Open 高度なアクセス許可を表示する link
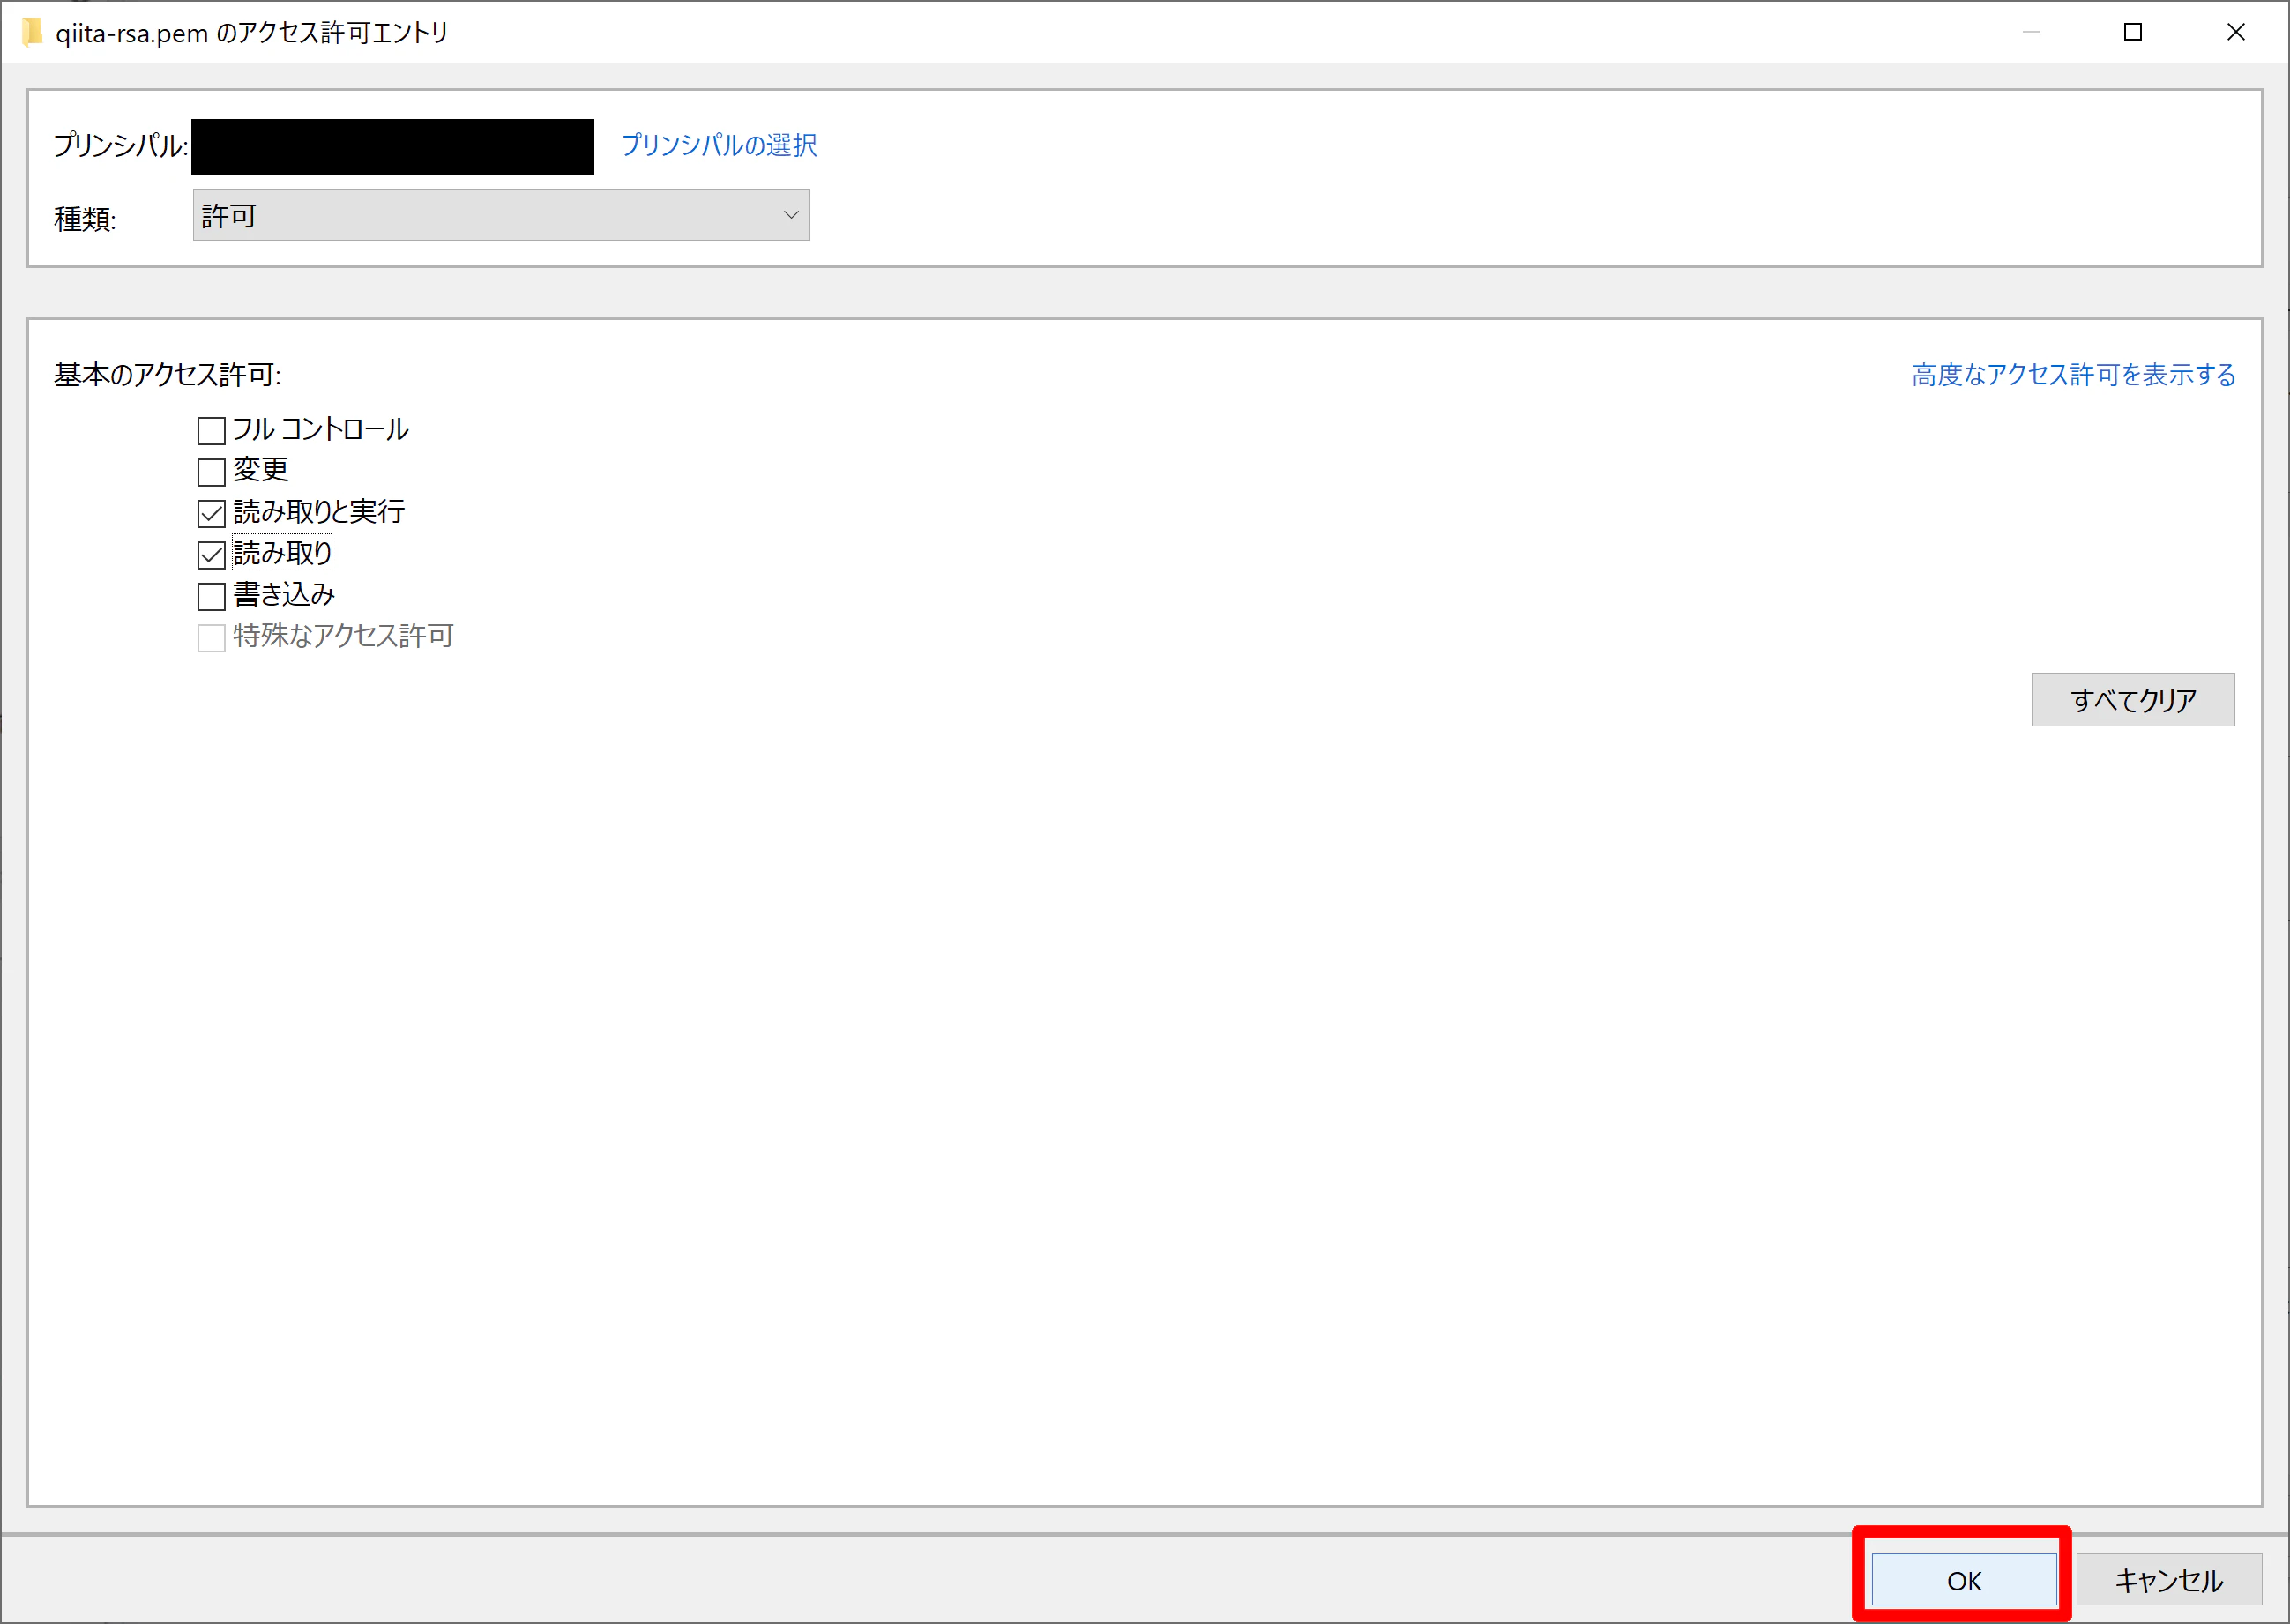The width and height of the screenshot is (2290, 1624). (x=2073, y=374)
